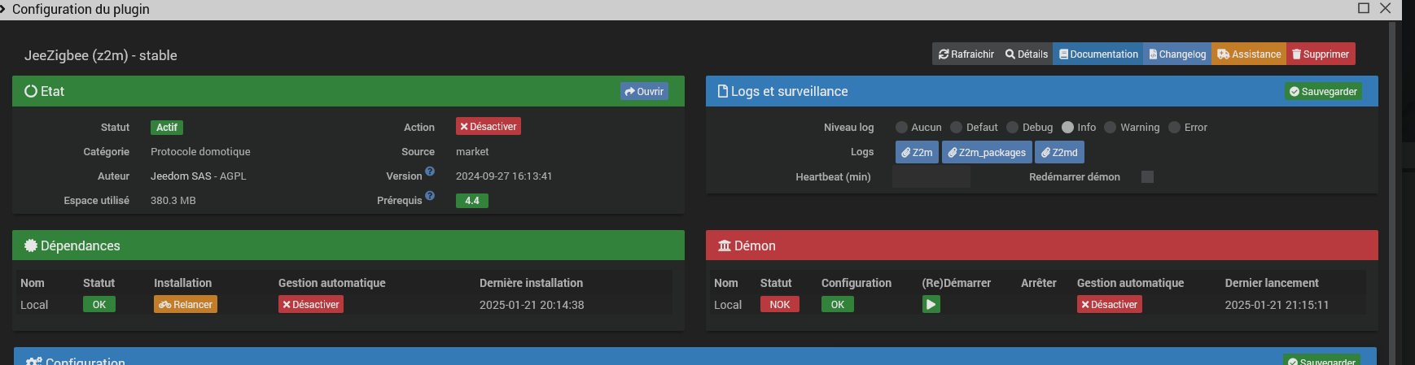Screen dimensions: 1415x365
Task: Select the Debug log level
Action: tap(1013, 128)
